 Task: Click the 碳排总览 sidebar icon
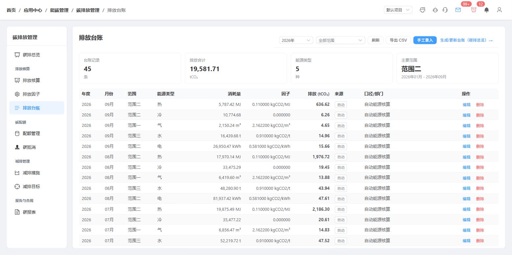coord(17,55)
